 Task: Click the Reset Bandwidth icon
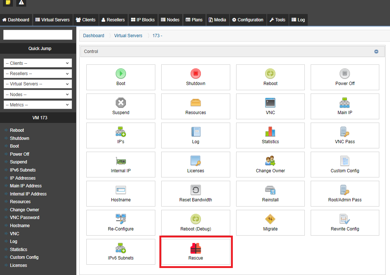[x=196, y=190]
